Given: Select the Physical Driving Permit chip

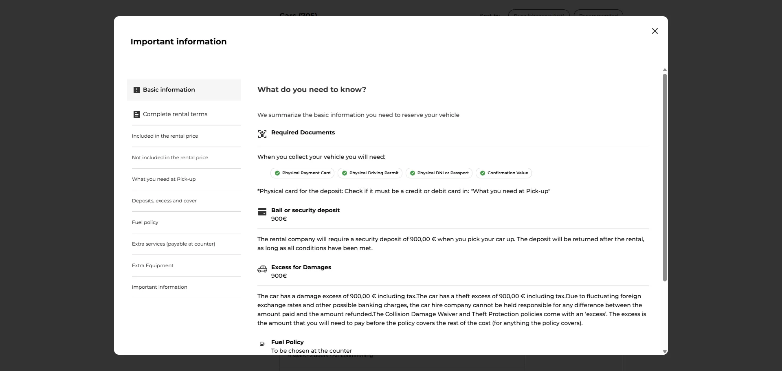Looking at the screenshot, I should point(370,173).
